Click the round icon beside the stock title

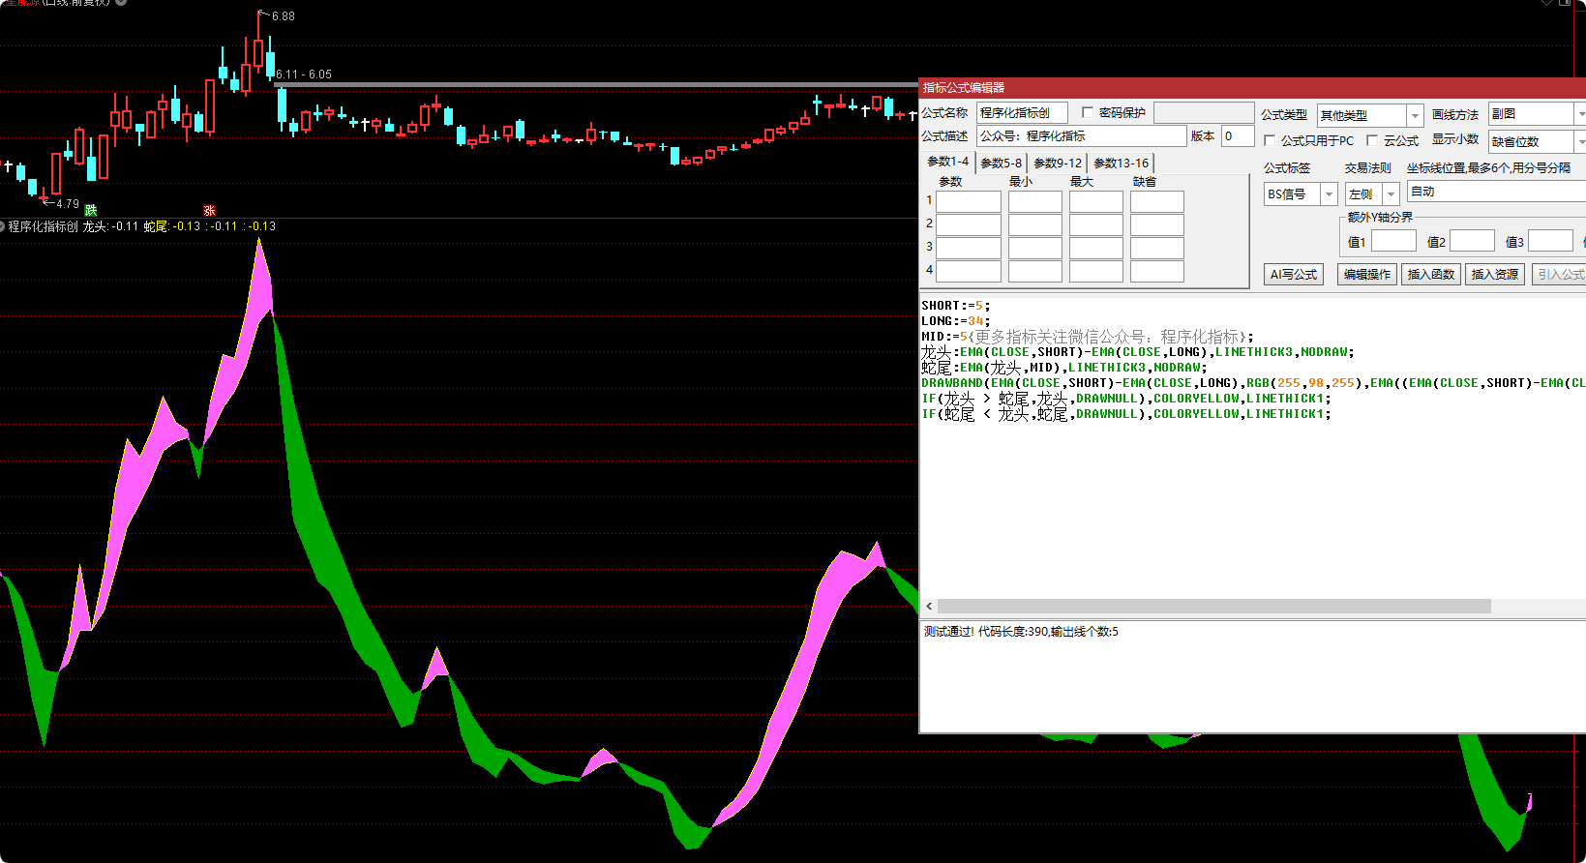point(121,3)
